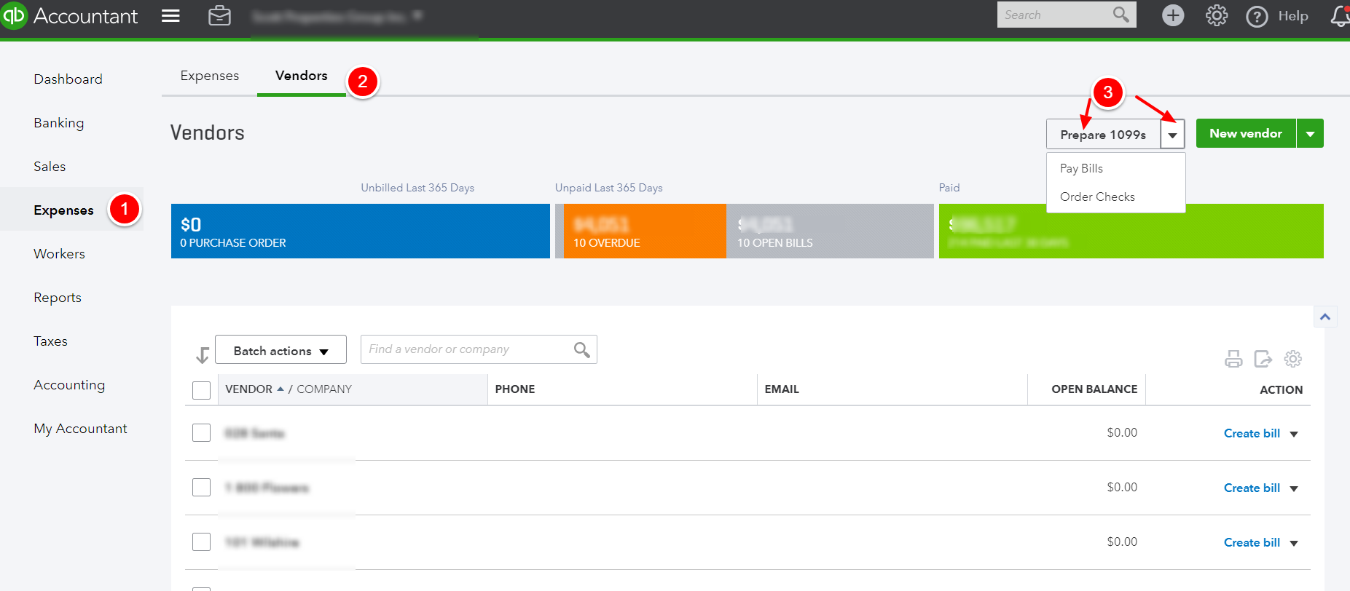1350x591 pixels.
Task: Check the first vendor row checkbox
Action: tap(202, 433)
